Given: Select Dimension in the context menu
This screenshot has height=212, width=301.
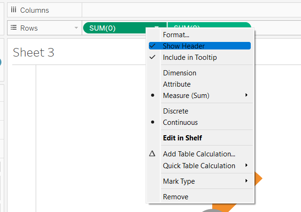Looking at the screenshot, I should click(x=179, y=73).
